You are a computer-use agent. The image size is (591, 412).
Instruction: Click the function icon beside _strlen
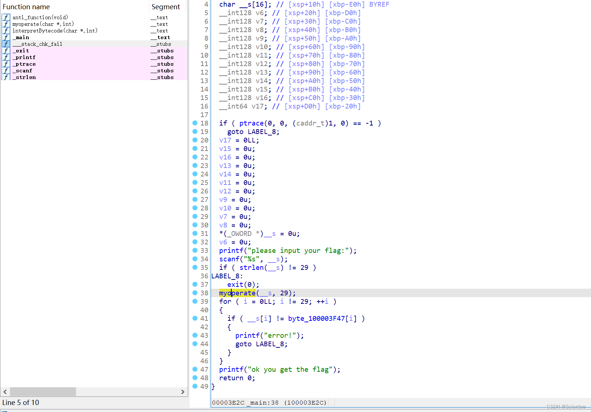pyautogui.click(x=6, y=77)
